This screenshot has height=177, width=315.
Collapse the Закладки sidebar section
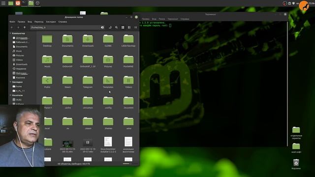click(10, 82)
